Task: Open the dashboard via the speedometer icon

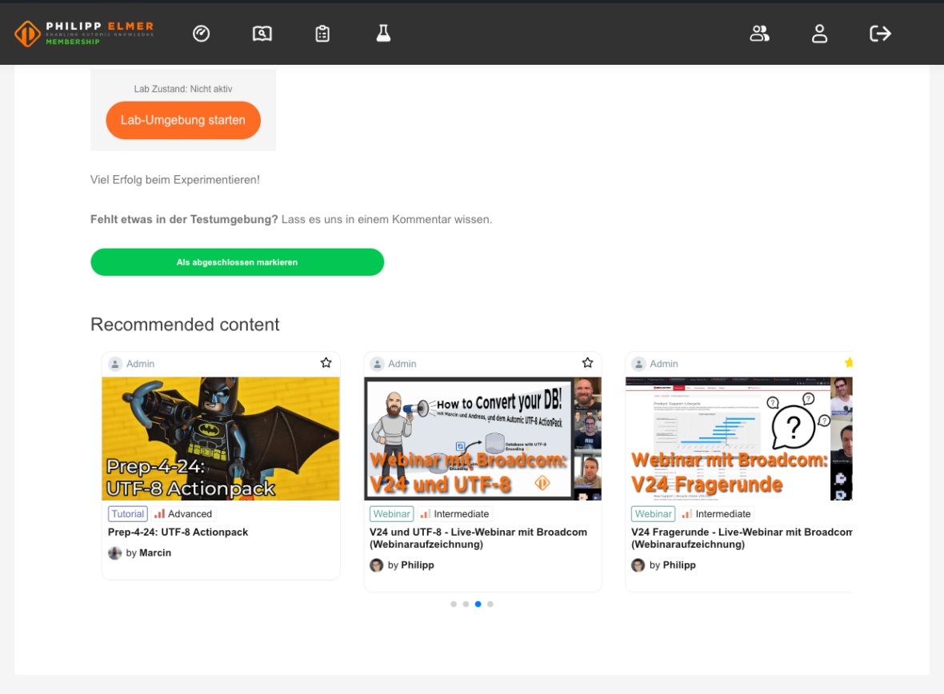Action: 201,34
